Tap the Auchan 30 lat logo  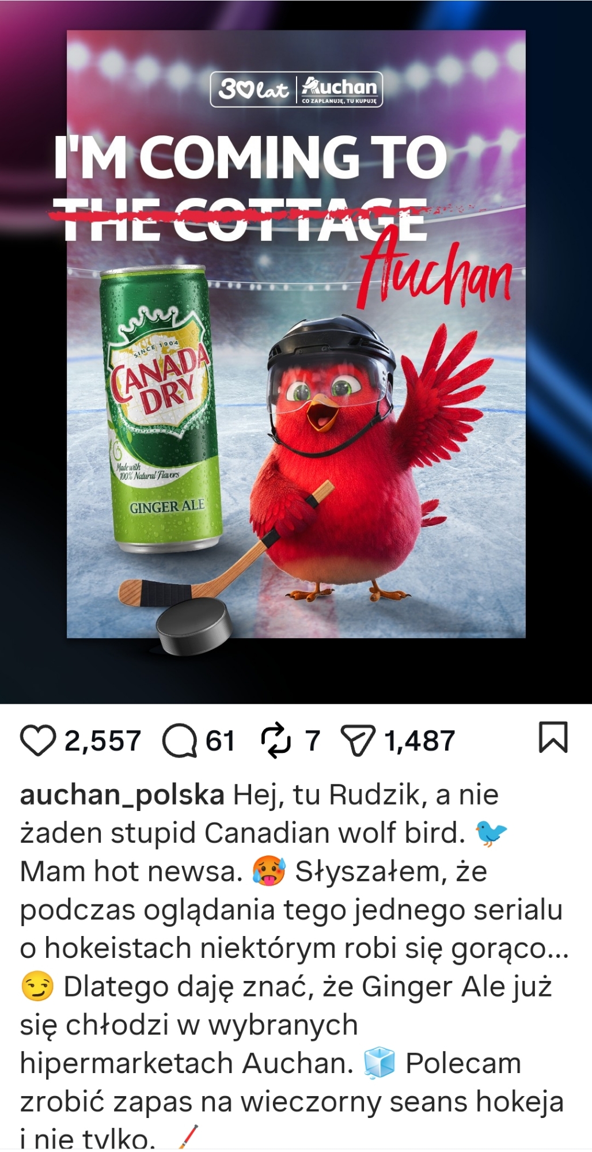pos(297,89)
